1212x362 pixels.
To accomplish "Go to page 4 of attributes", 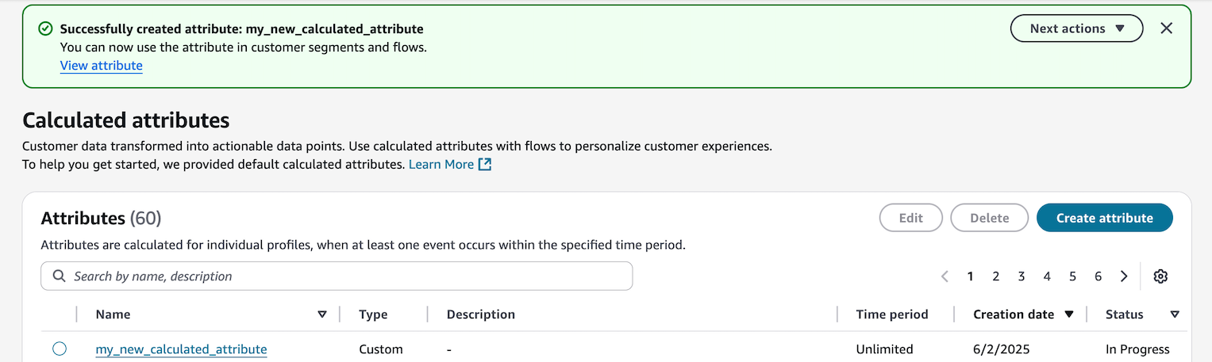I will click(1047, 276).
